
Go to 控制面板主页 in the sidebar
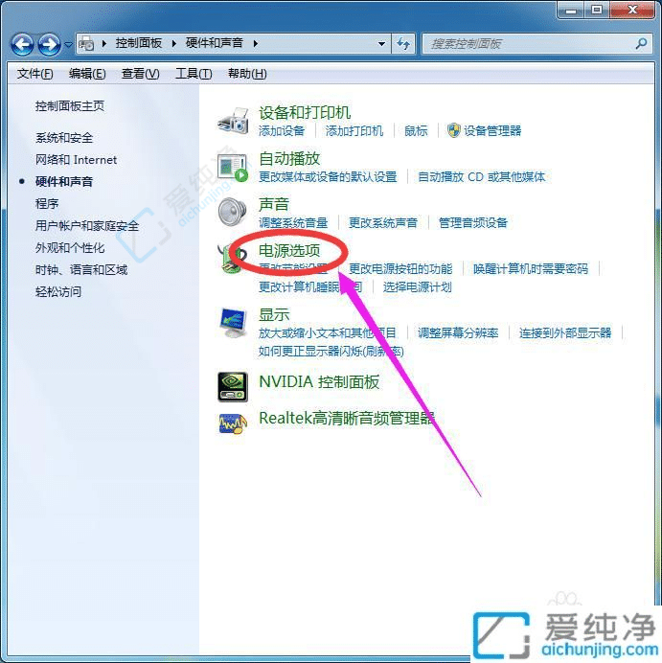point(70,105)
